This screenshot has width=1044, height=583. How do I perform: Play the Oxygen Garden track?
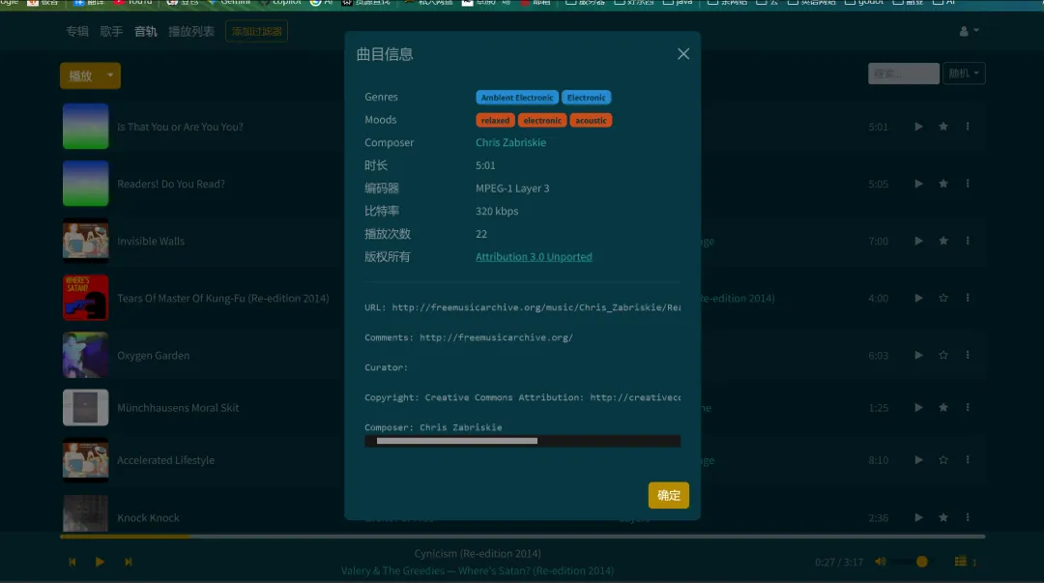[918, 355]
